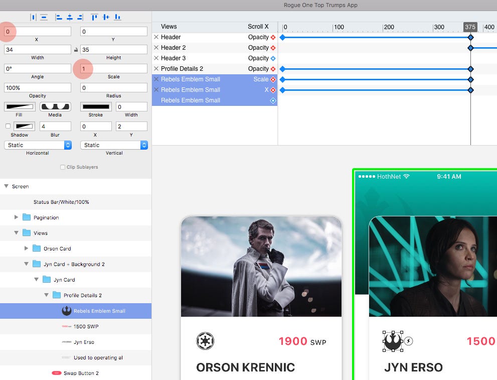
Task: Open the Media image well
Action: pos(55,107)
